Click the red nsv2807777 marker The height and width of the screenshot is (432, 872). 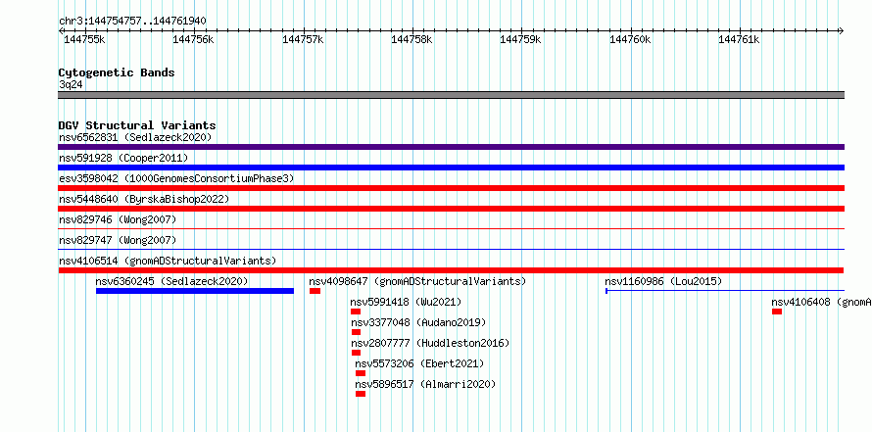356,353
